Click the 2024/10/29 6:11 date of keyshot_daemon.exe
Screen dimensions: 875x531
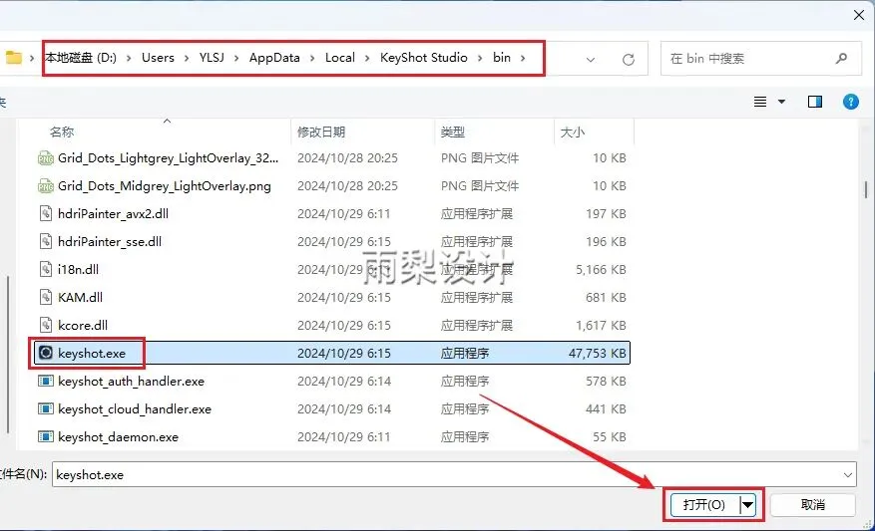click(344, 436)
